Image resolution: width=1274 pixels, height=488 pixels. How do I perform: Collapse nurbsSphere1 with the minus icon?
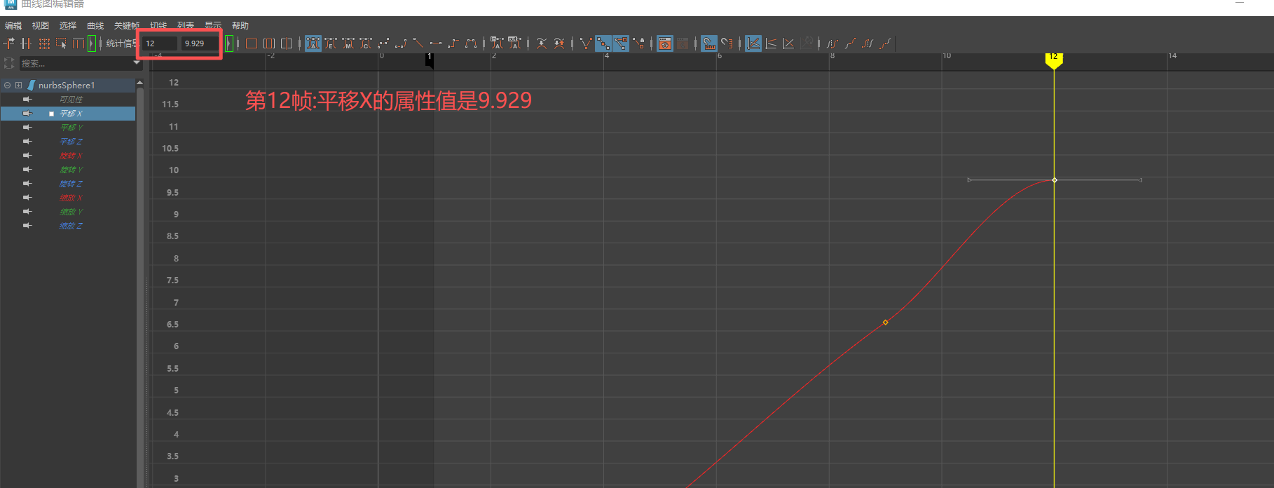(x=7, y=85)
